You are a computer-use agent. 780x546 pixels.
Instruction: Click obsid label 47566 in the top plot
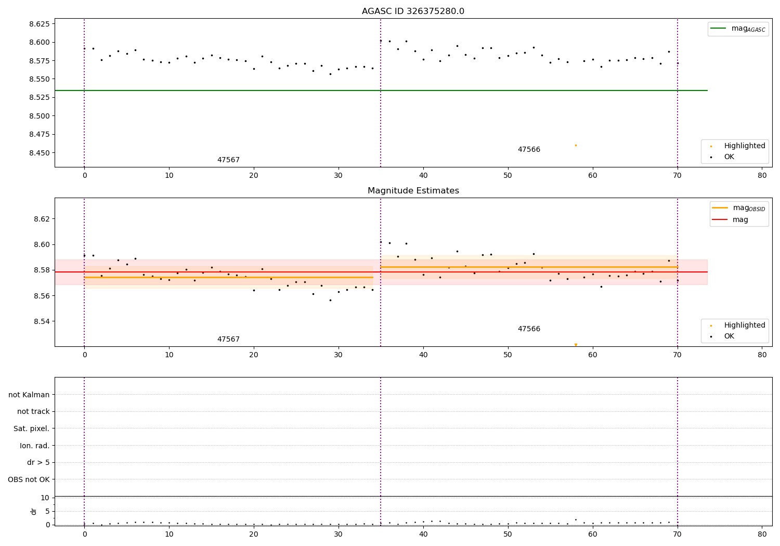(x=529, y=150)
